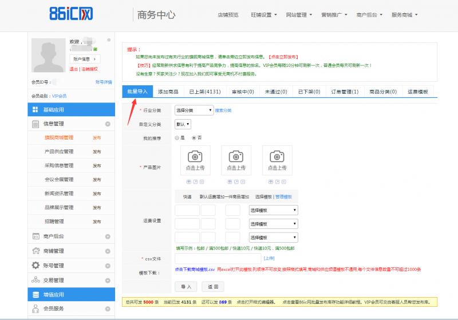Open the 网站管理 top menu

(299, 15)
